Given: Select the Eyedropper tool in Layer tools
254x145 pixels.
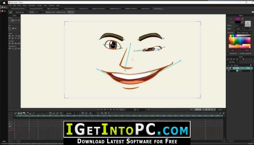Looking at the screenshot, I should click(x=19, y=38).
